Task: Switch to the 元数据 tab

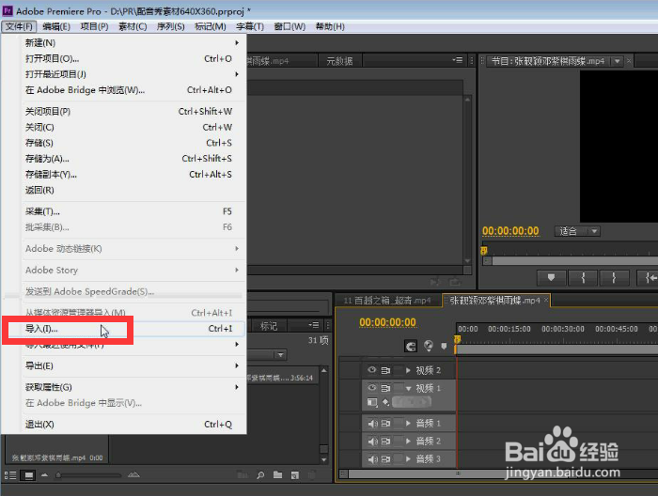Action: tap(339, 61)
